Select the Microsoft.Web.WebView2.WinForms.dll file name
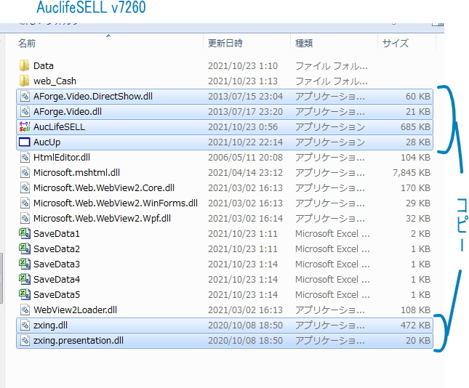The image size is (469, 388). (116, 203)
